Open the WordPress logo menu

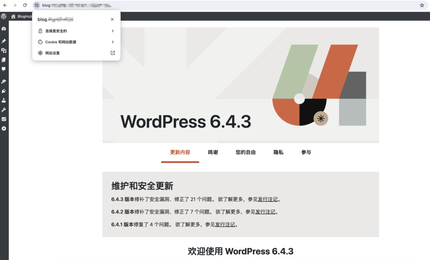pyautogui.click(x=4, y=16)
